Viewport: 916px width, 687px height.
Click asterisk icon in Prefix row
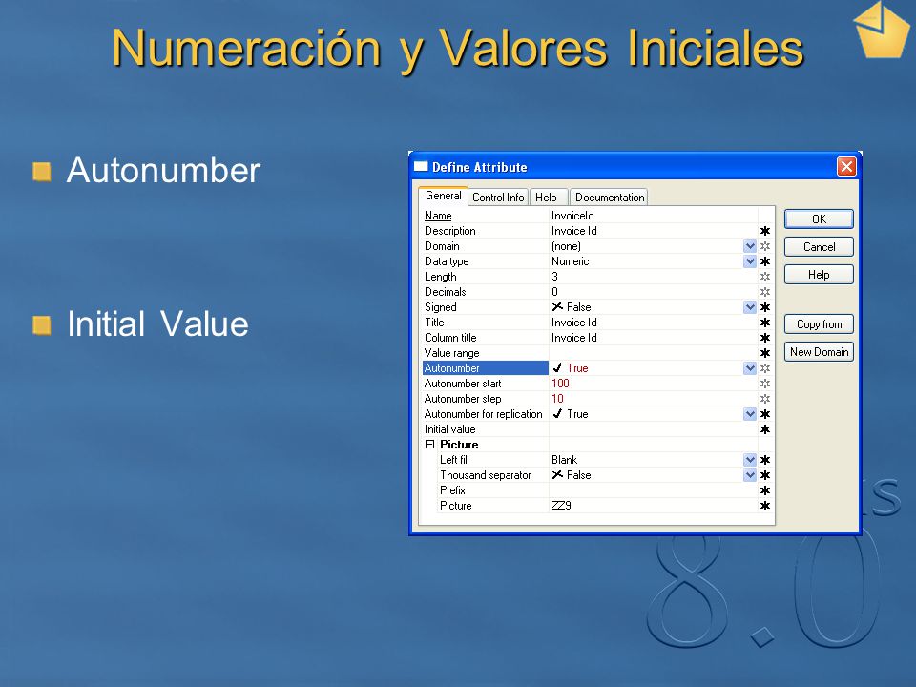click(764, 490)
